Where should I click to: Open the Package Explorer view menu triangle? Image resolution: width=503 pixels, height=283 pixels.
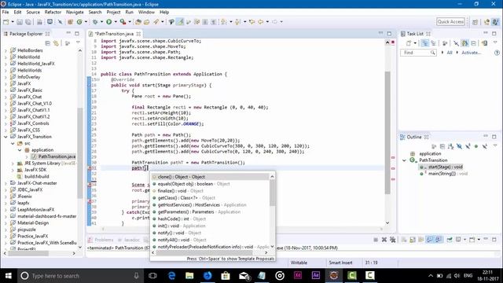pyautogui.click(x=78, y=42)
